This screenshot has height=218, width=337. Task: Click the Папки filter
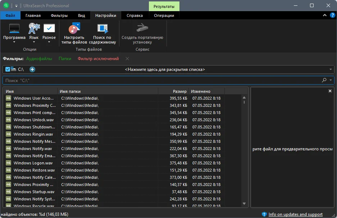(x=65, y=59)
